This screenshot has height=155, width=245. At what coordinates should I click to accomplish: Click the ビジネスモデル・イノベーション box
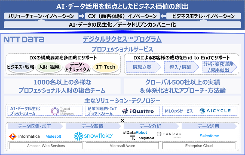coord(204,16)
